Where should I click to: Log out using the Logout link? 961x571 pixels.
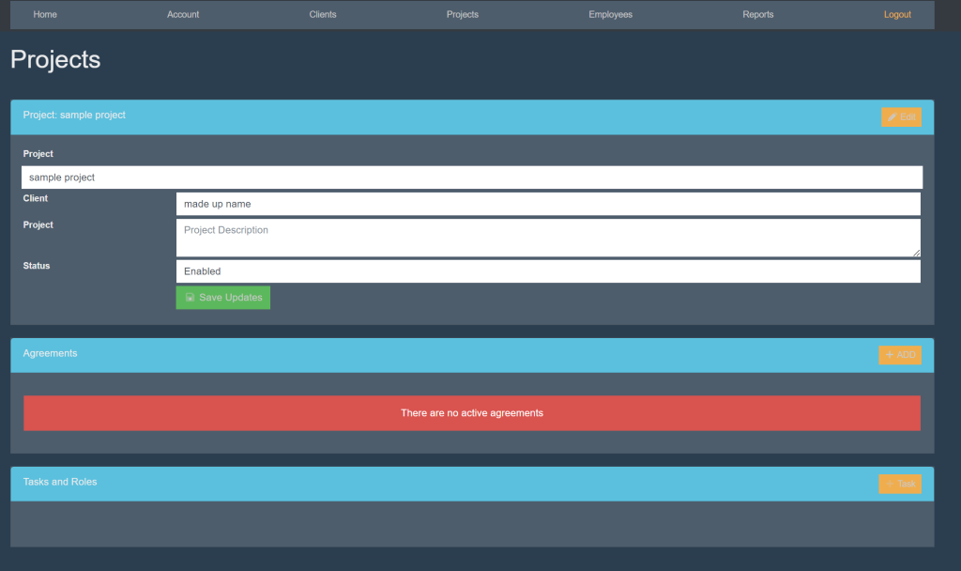click(x=897, y=15)
